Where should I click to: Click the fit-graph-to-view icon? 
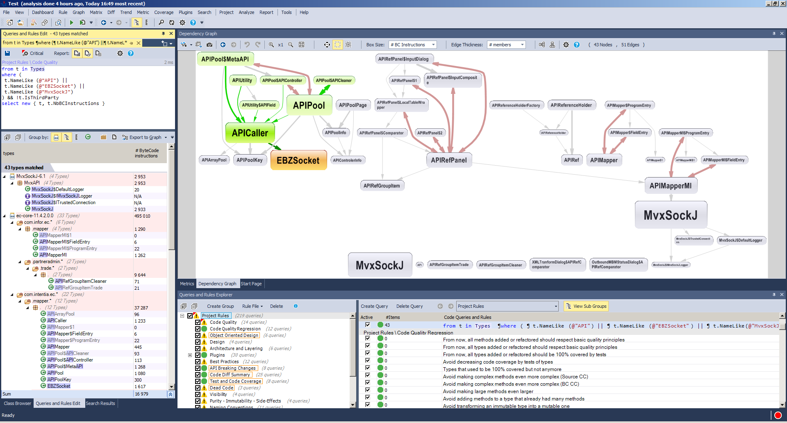tap(302, 45)
